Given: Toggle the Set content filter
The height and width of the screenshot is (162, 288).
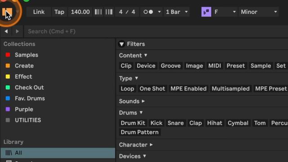Looking at the screenshot, I should click(281, 66).
